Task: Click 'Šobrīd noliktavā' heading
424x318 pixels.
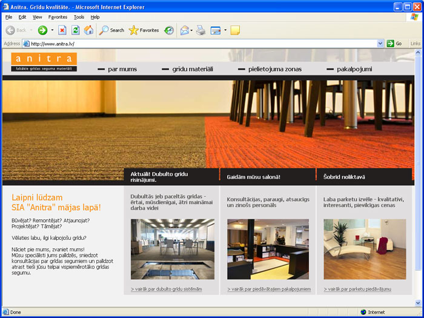Action: tap(344, 177)
